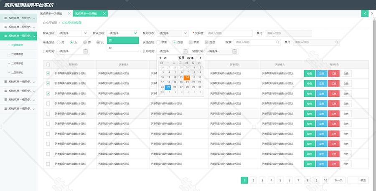The height and width of the screenshot is (191, 376).
Task: Choose 女 from the open dropdown list
Action: tap(123, 48)
